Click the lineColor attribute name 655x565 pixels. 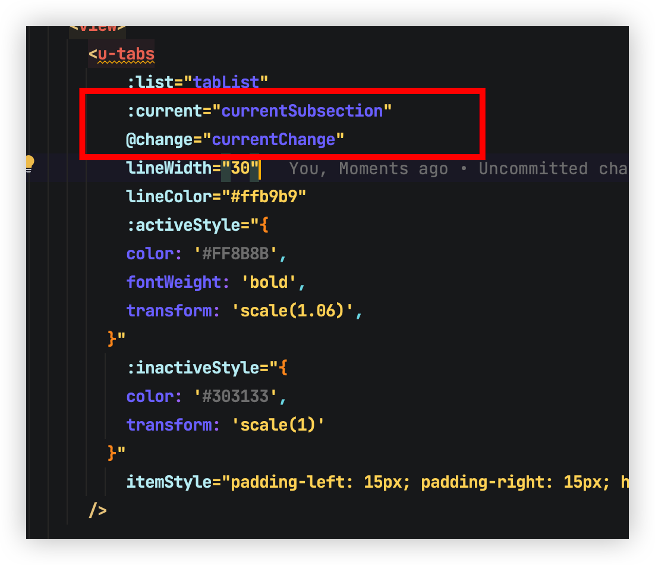[169, 197]
